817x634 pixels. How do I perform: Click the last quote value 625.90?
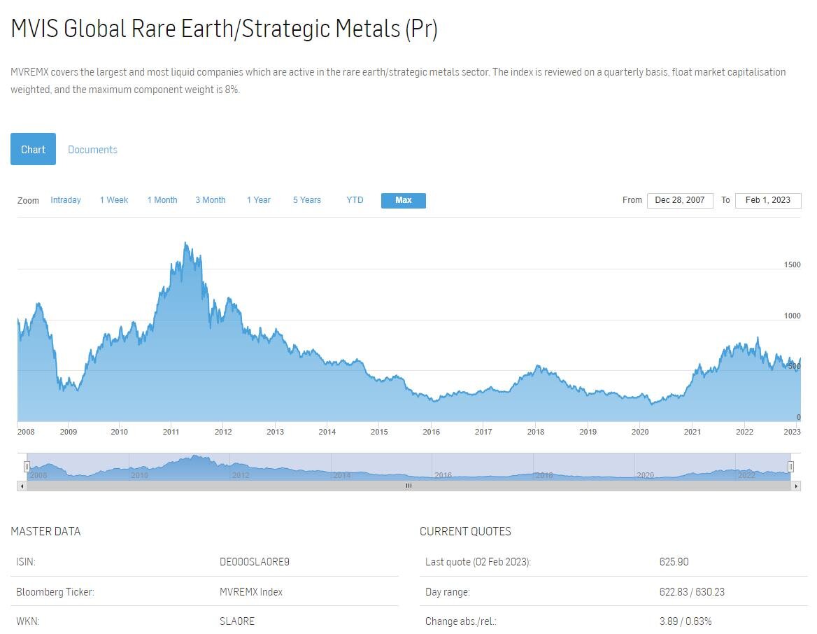click(x=674, y=561)
